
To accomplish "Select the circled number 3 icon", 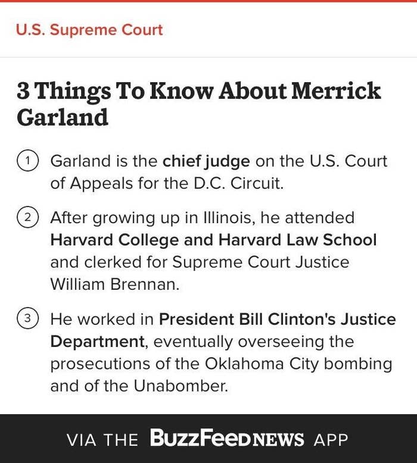I will coord(27,318).
